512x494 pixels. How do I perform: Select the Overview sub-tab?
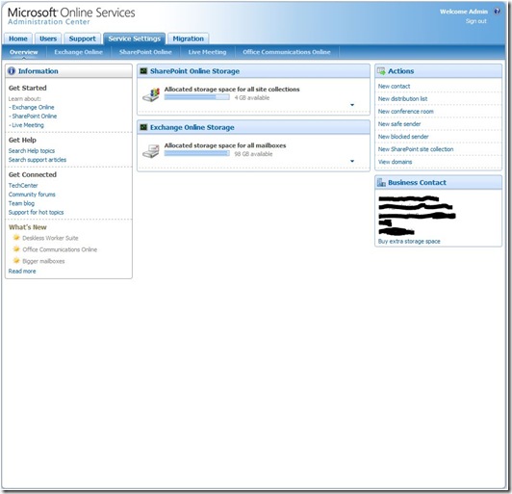[x=23, y=52]
